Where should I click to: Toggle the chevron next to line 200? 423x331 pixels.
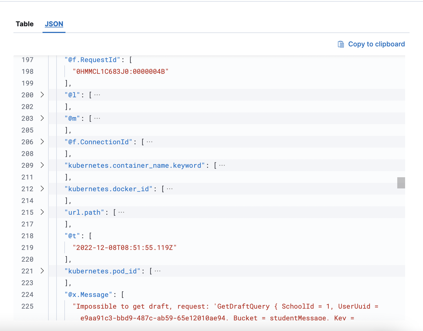42,95
